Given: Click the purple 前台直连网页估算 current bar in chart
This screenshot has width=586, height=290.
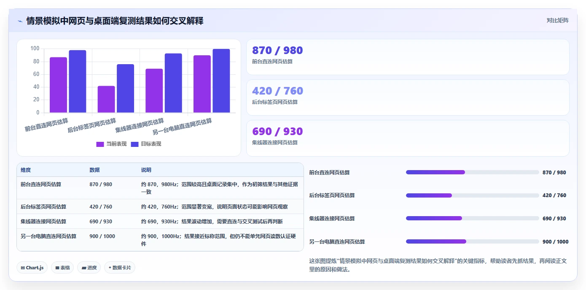Looking at the screenshot, I should point(58,85).
